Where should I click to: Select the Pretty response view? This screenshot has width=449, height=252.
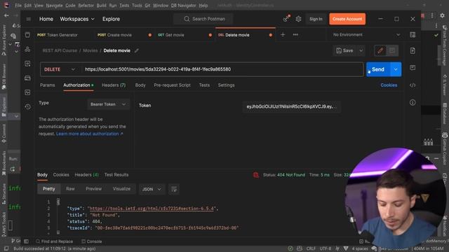tap(48, 189)
